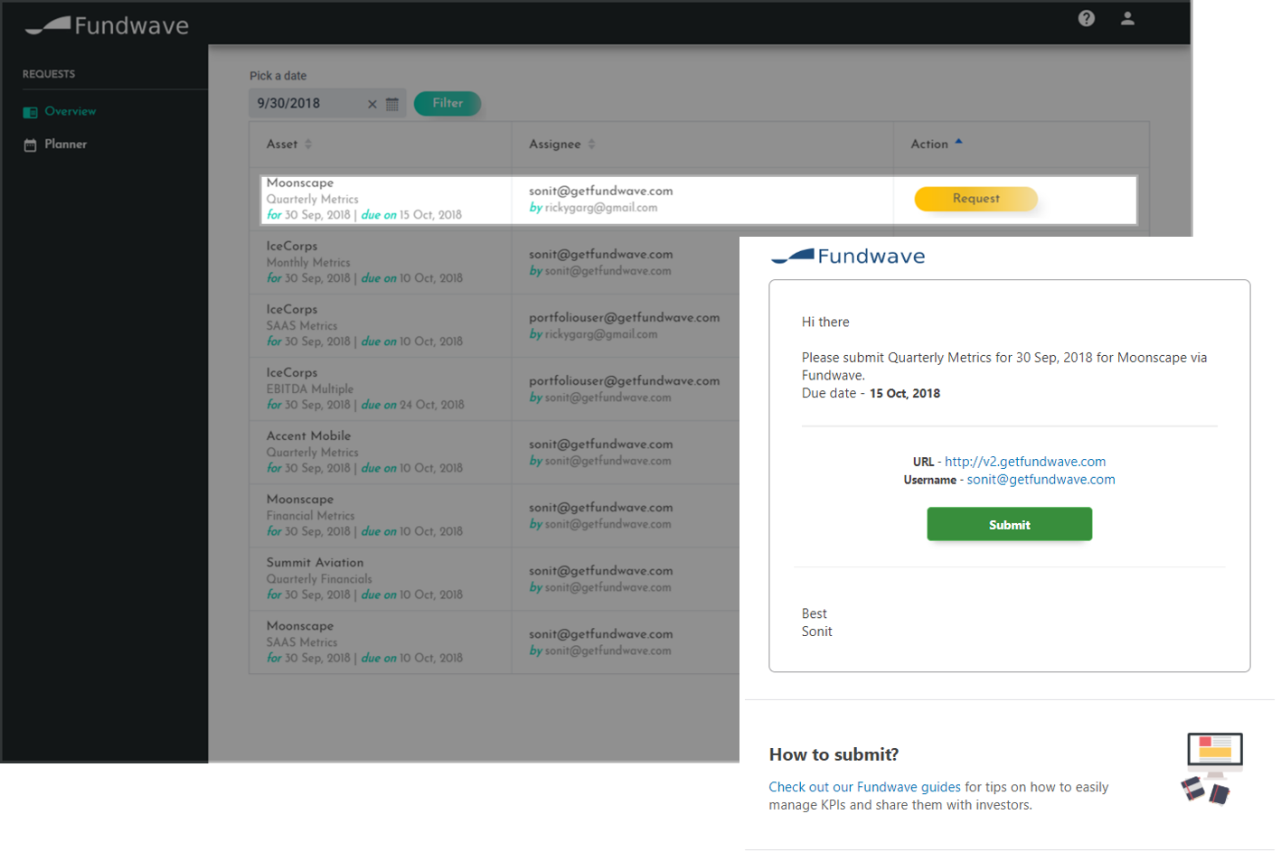Open the user account profile icon

1127,18
